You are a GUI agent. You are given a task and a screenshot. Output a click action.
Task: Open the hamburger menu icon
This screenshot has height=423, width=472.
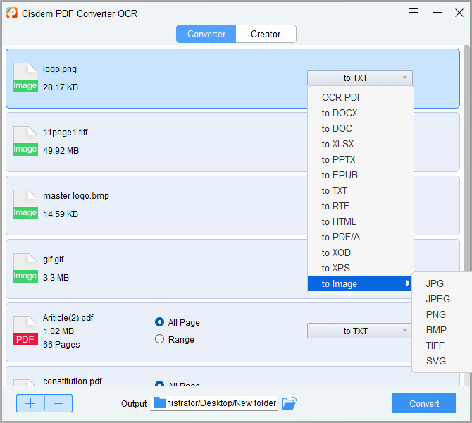pos(413,13)
